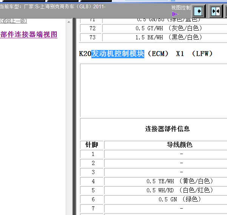Select pin number 73 cell

(91, 37)
